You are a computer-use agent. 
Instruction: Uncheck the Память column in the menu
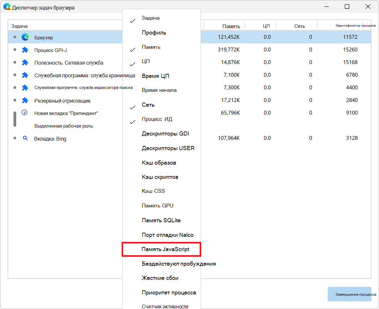[x=151, y=47]
